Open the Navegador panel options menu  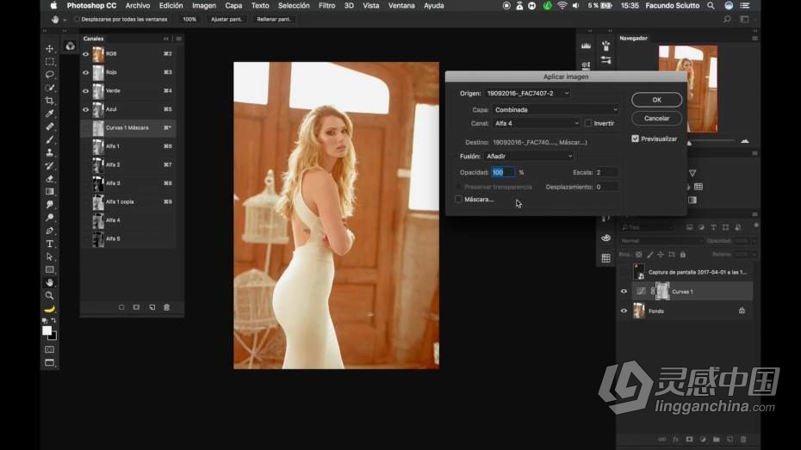tap(754, 38)
